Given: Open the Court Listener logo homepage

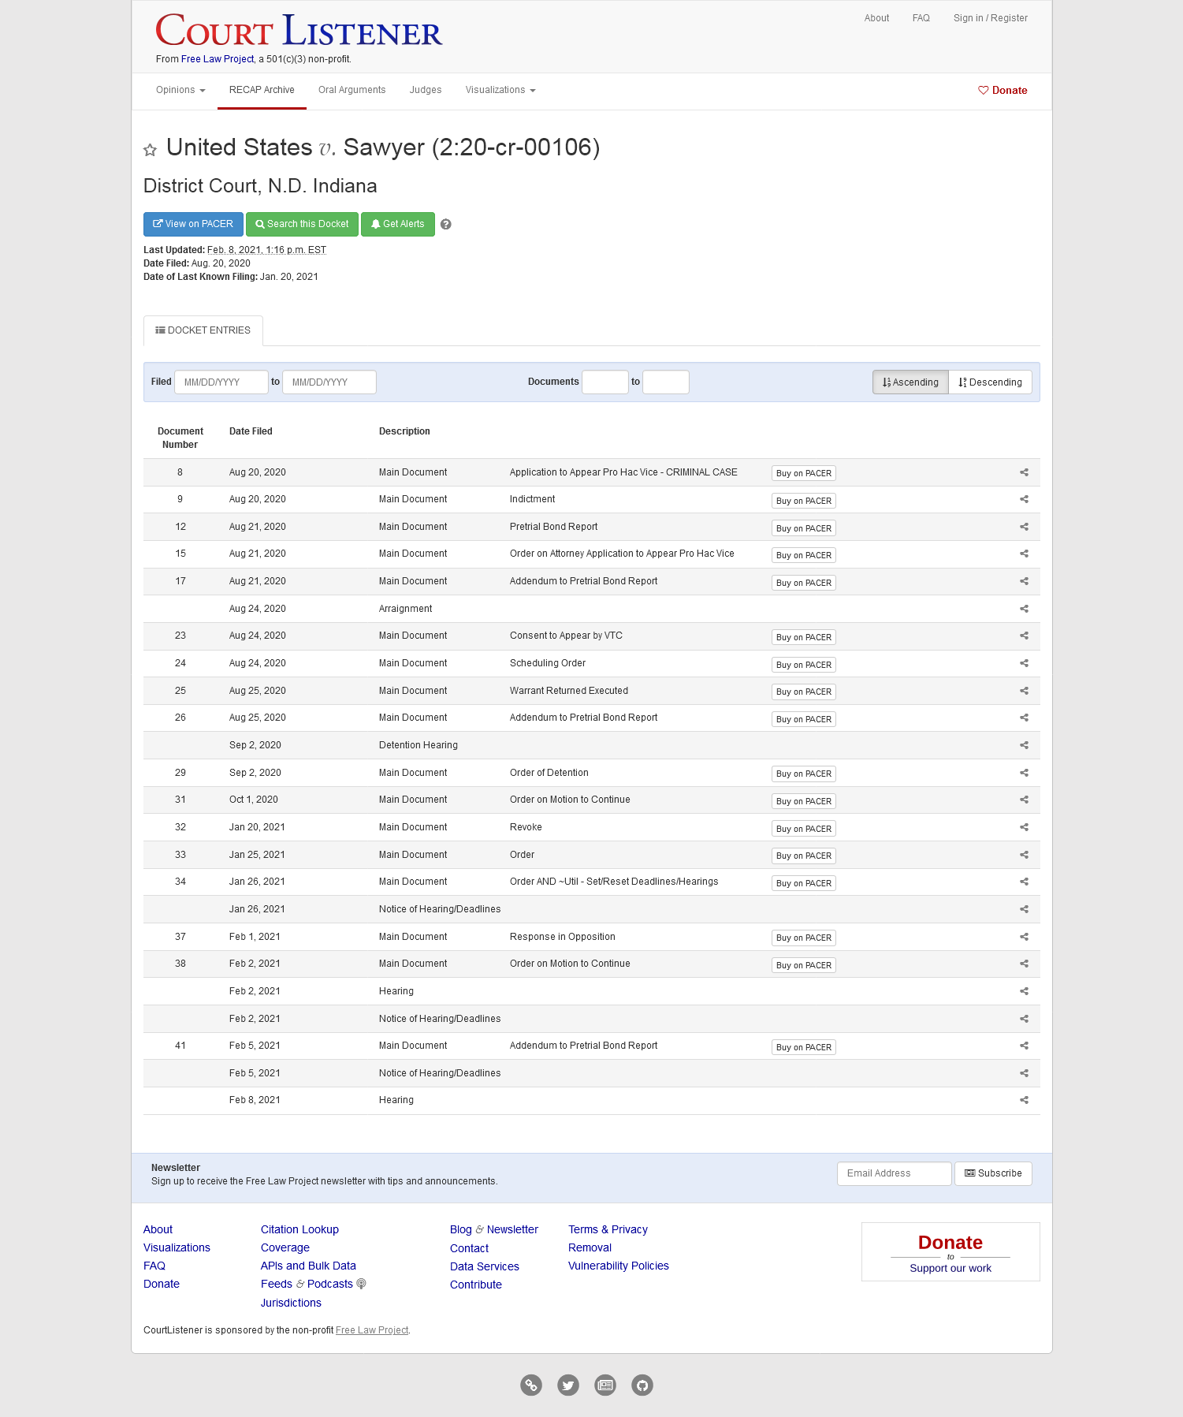Looking at the screenshot, I should (x=299, y=32).
